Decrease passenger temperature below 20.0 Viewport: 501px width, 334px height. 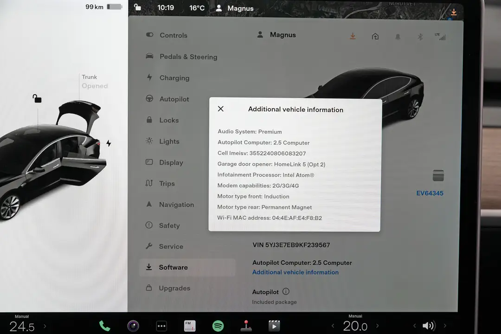333,326
